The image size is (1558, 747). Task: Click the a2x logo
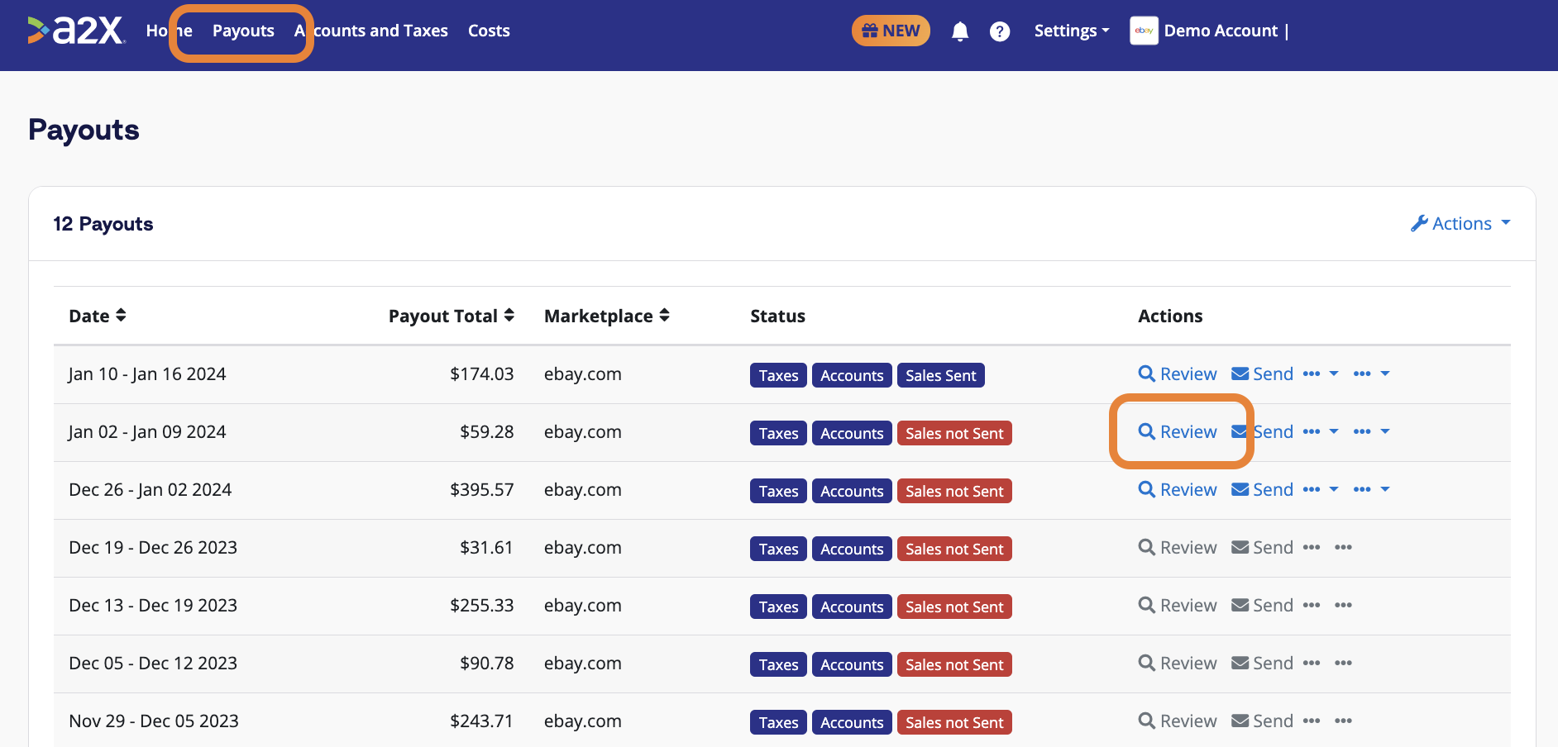(x=76, y=31)
